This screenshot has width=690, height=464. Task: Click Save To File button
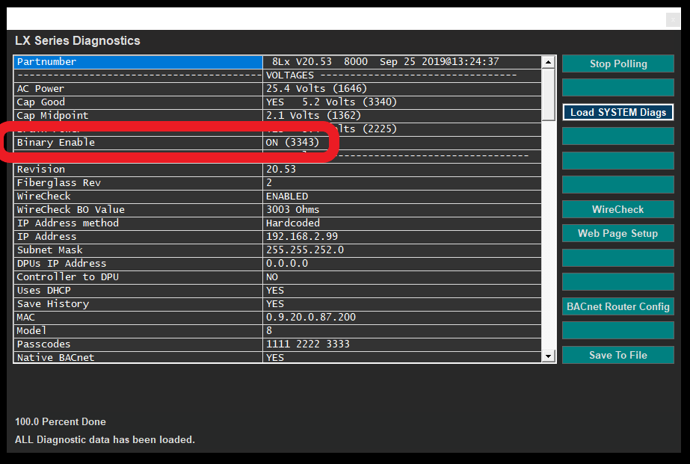point(617,355)
